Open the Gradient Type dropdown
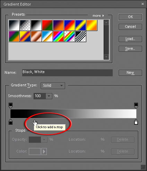147x171 pixels. (53, 86)
